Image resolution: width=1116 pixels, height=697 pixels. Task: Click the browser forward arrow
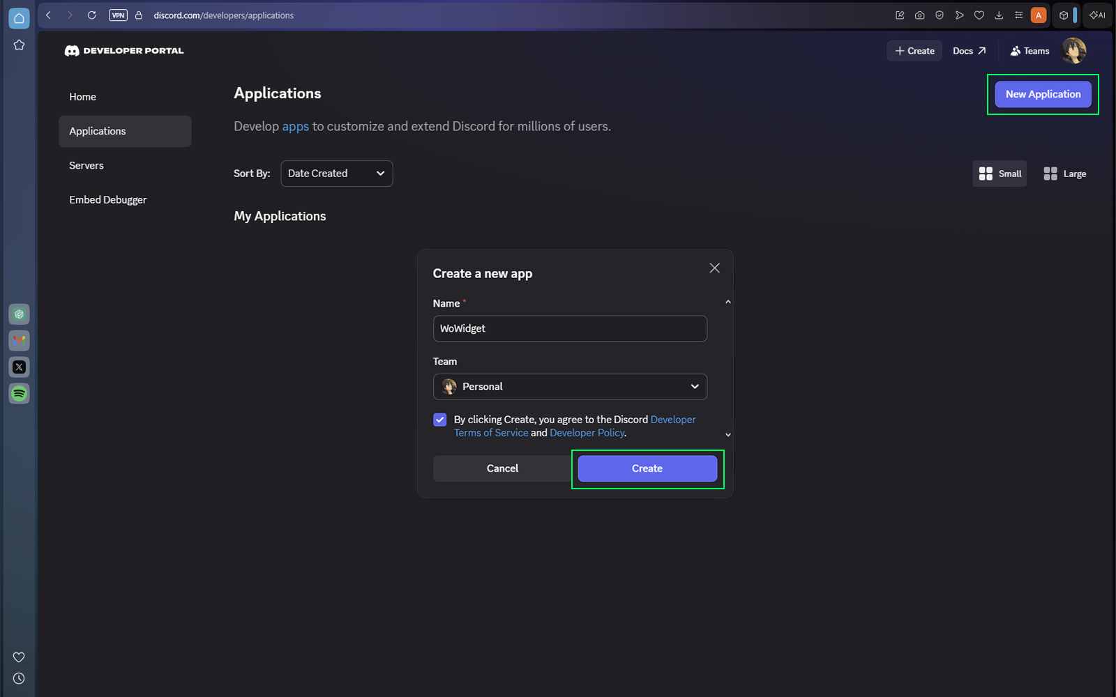click(70, 15)
